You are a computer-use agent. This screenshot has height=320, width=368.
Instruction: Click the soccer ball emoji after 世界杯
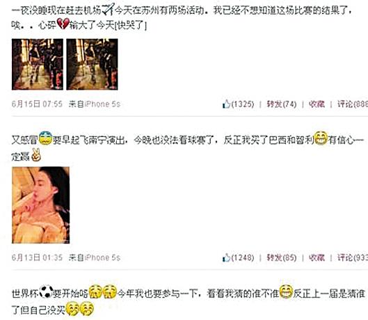pyautogui.click(x=46, y=291)
